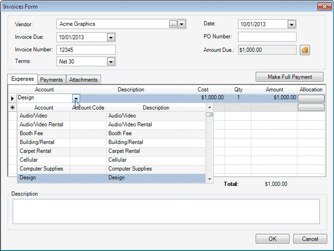Click the Allocation column header
Screen dimensions: 334x251
(311, 90)
